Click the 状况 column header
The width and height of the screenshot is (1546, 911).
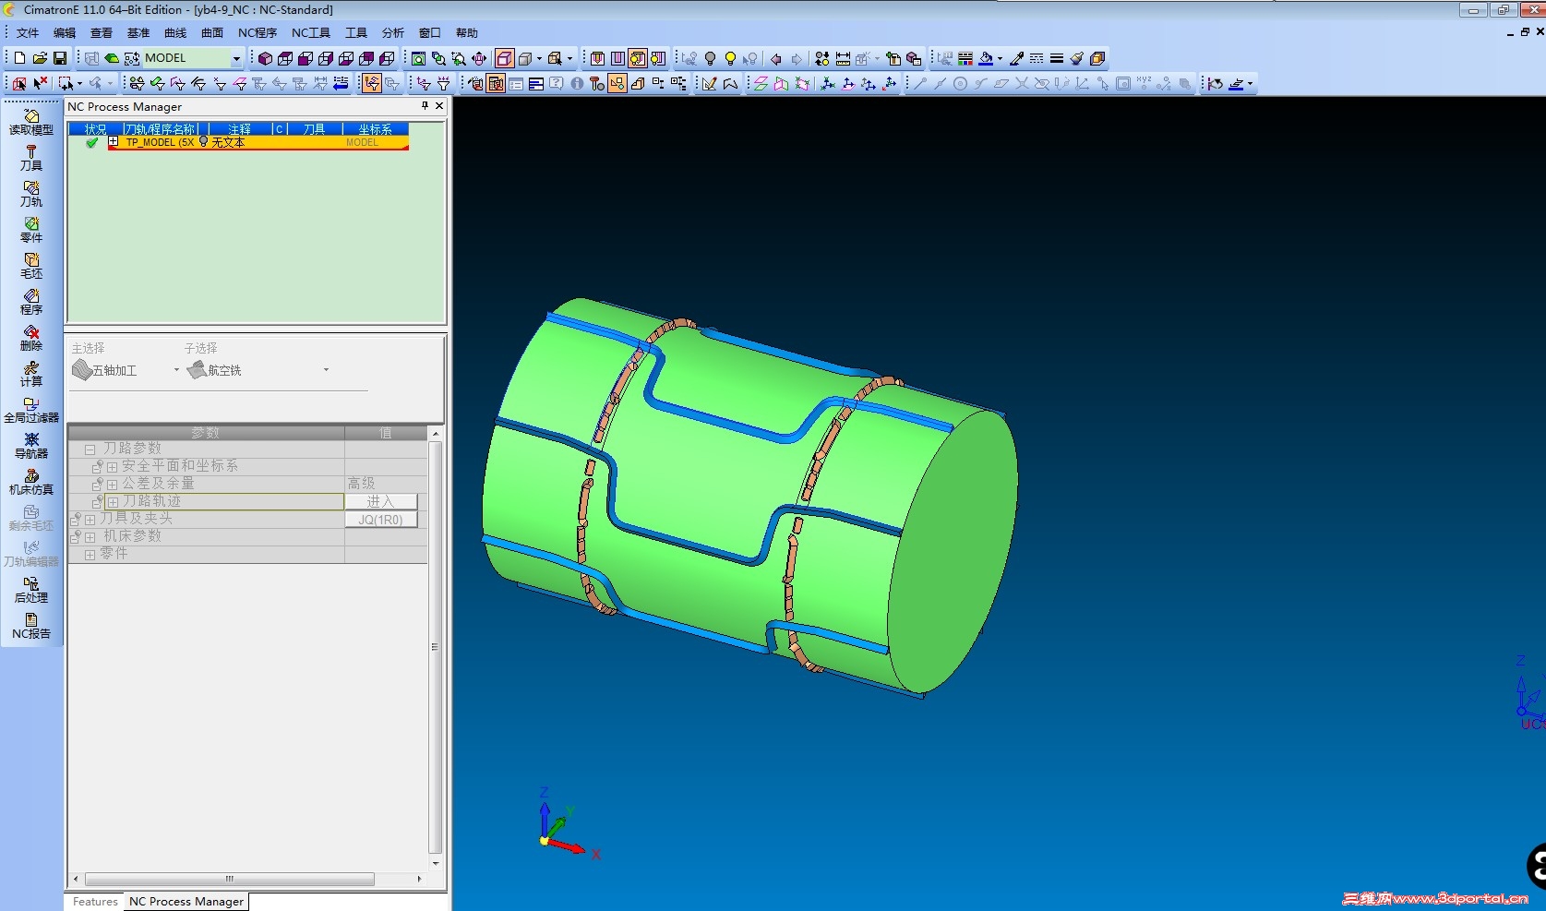[x=95, y=129]
